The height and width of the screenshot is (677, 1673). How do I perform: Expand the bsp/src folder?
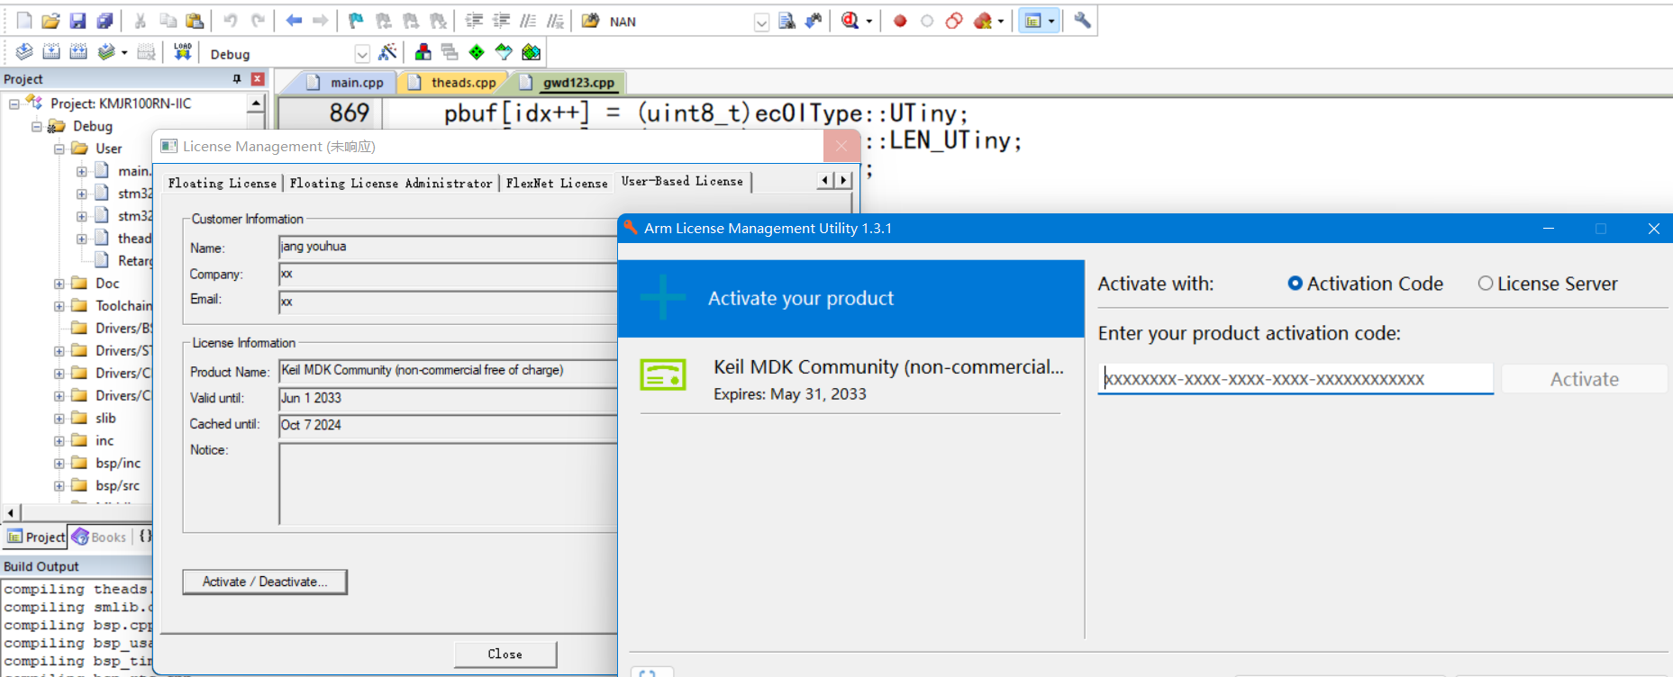click(59, 486)
